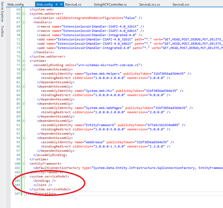The image size is (223, 208).
Task: Click oldVersion "1.0.0.0-1.3.0.0" on line 96
Action: click(109, 146)
